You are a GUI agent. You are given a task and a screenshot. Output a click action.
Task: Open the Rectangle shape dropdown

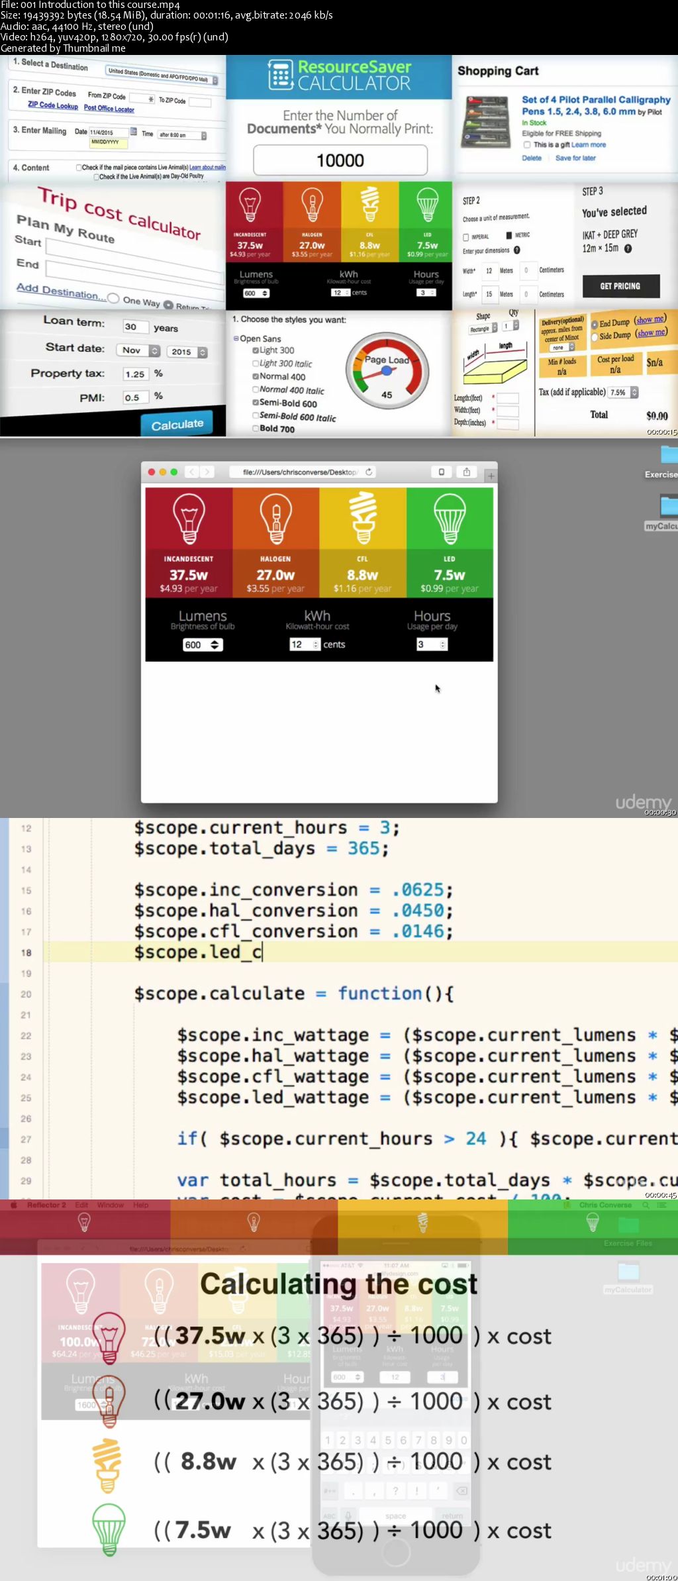tap(483, 329)
